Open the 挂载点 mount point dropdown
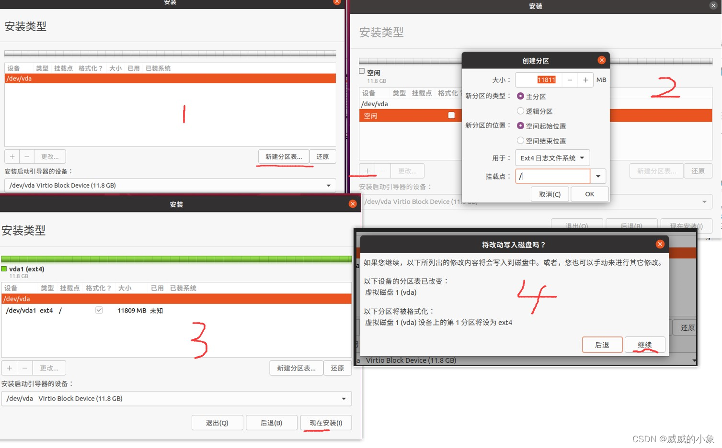 click(x=597, y=176)
